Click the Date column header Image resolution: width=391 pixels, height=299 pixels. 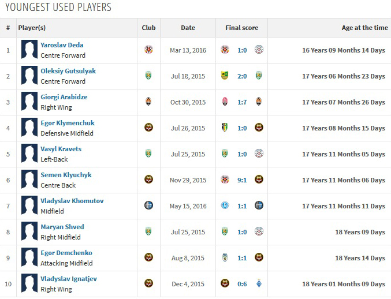click(188, 28)
